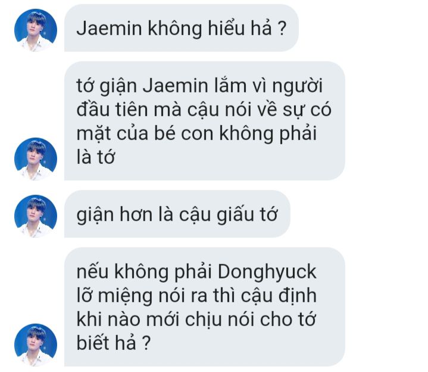The height and width of the screenshot is (372, 428).
Task: Click the line "nếu không phải Donghyuck"
Action: [x=196, y=272]
